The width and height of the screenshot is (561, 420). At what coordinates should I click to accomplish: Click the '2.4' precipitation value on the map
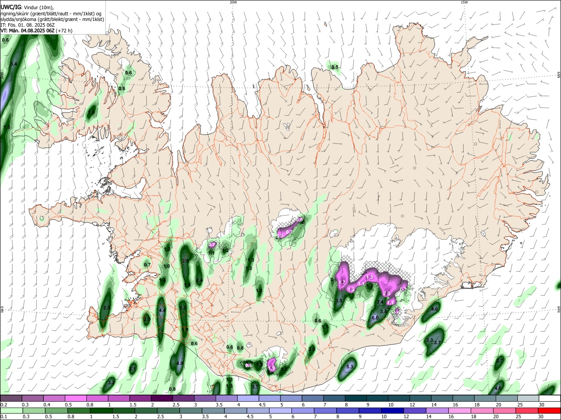pos(199,280)
